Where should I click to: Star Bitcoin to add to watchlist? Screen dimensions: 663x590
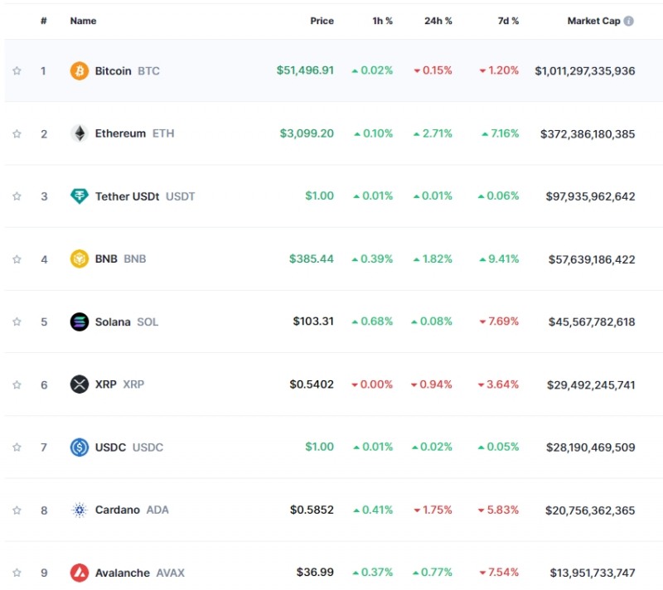tap(17, 70)
